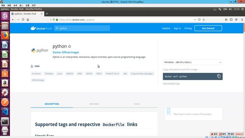Go back with the browser back arrow
The image size is (245, 138).
tap(13, 20)
